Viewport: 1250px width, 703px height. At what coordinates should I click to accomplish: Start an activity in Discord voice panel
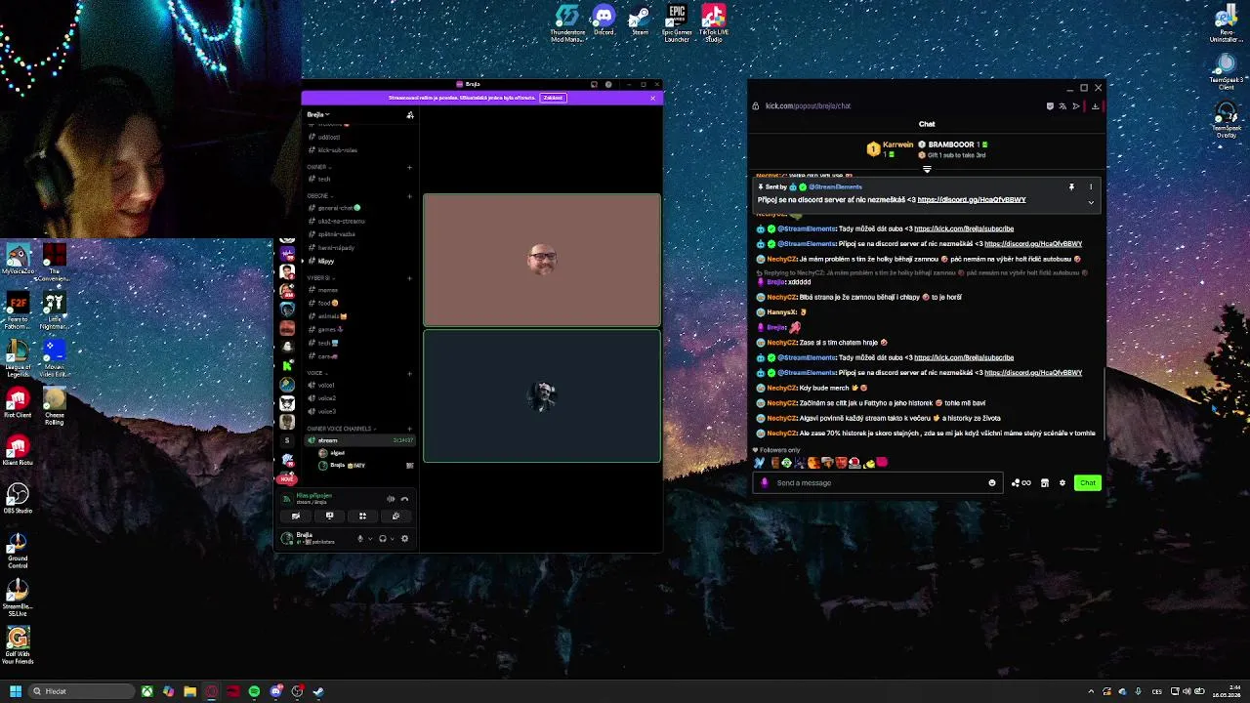362,516
